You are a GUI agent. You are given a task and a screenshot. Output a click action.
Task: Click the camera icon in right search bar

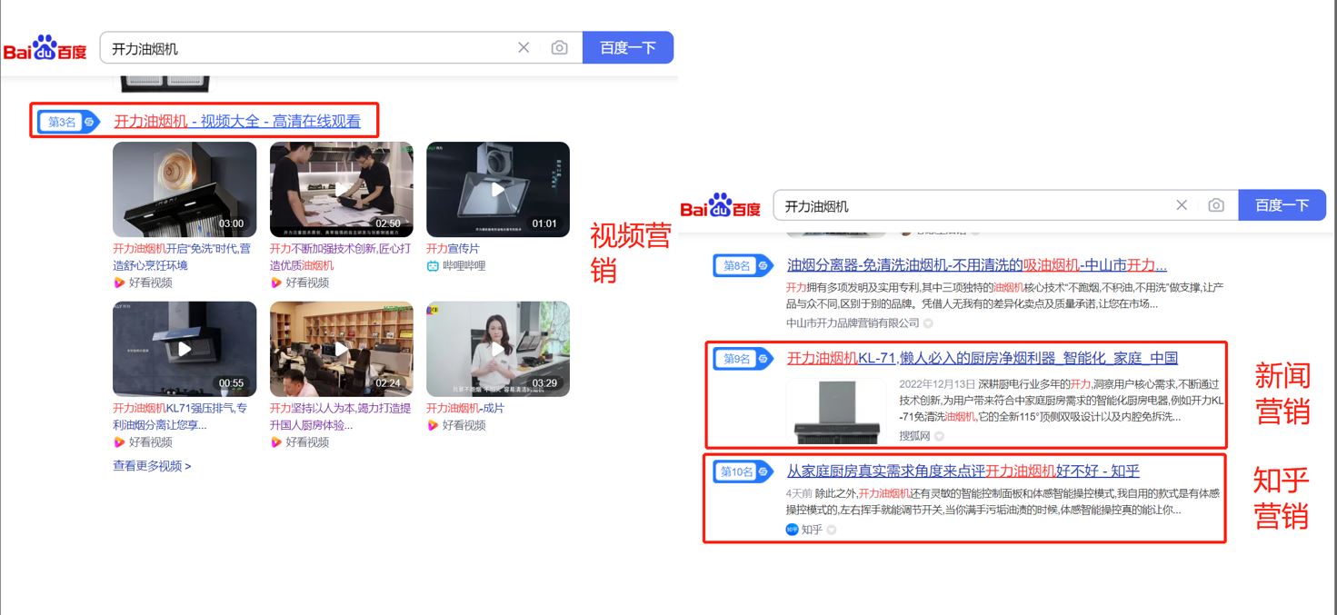1216,205
